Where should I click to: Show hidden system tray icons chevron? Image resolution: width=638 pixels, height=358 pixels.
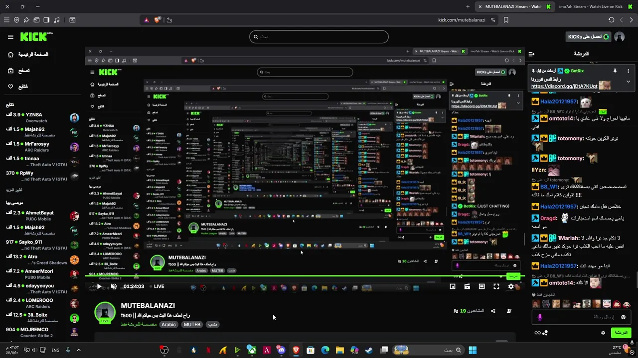(x=78, y=350)
